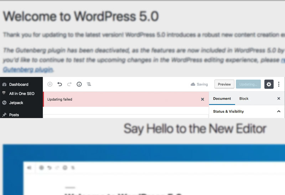Open the more tools vertical dots menu

pos(279,84)
